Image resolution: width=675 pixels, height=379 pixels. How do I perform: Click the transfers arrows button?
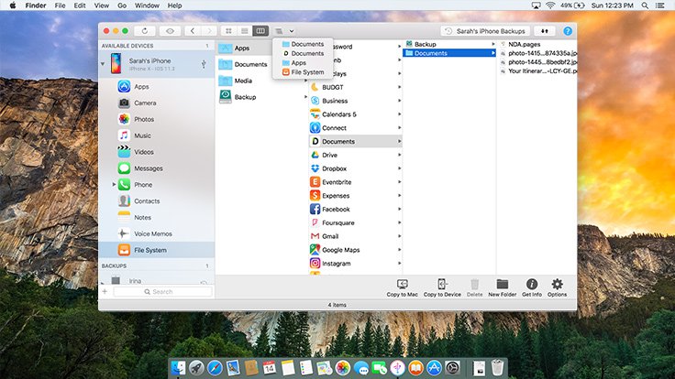[x=545, y=31]
